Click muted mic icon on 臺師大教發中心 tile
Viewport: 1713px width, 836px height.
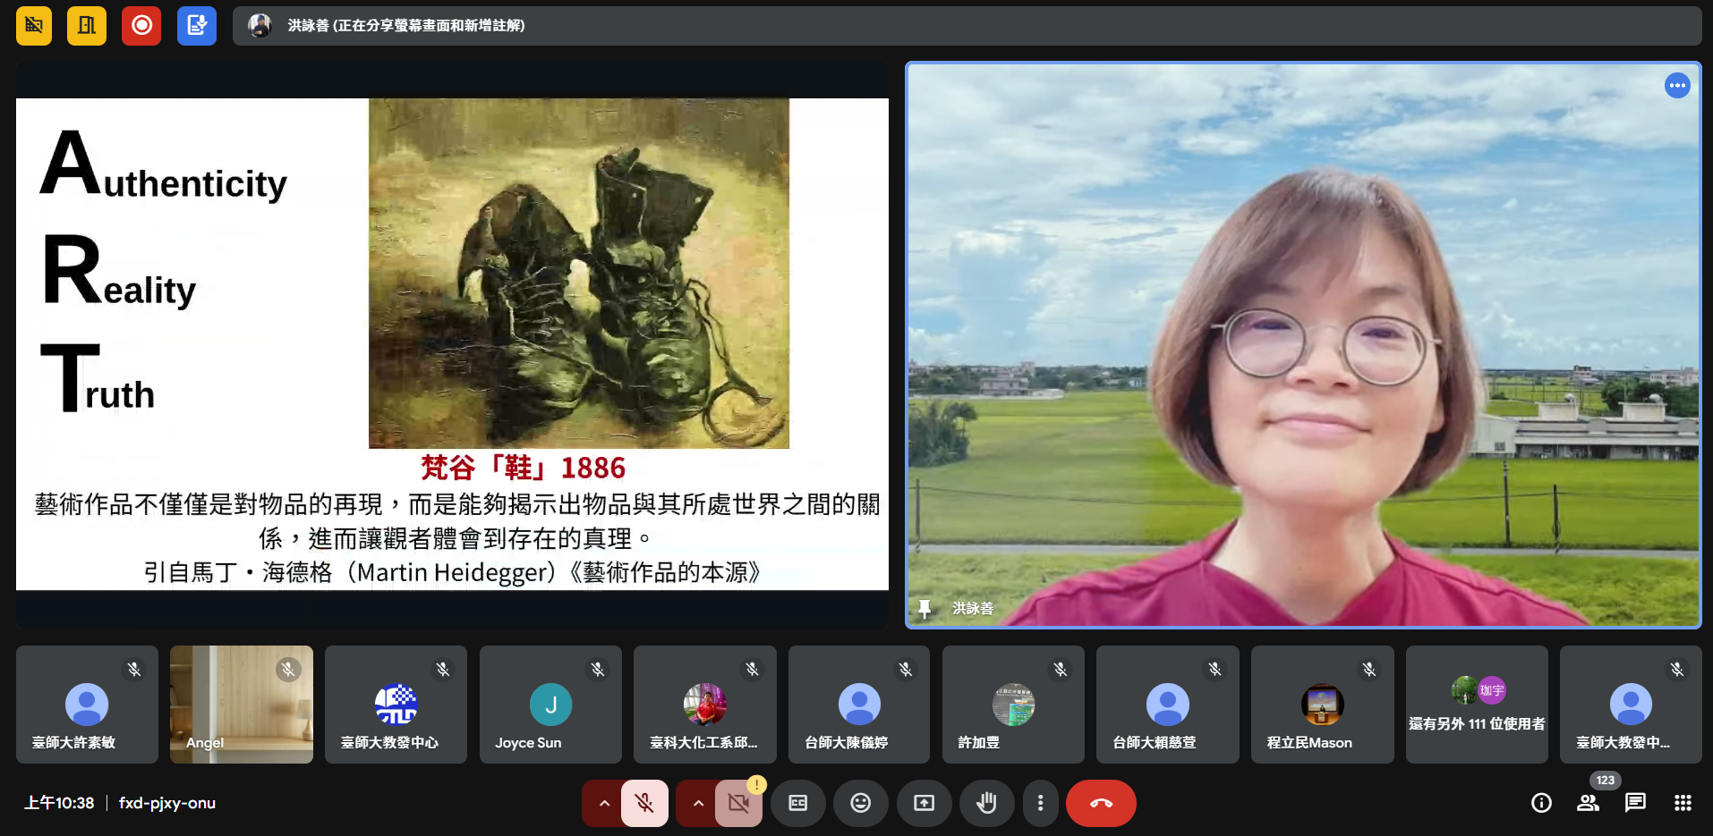443,670
